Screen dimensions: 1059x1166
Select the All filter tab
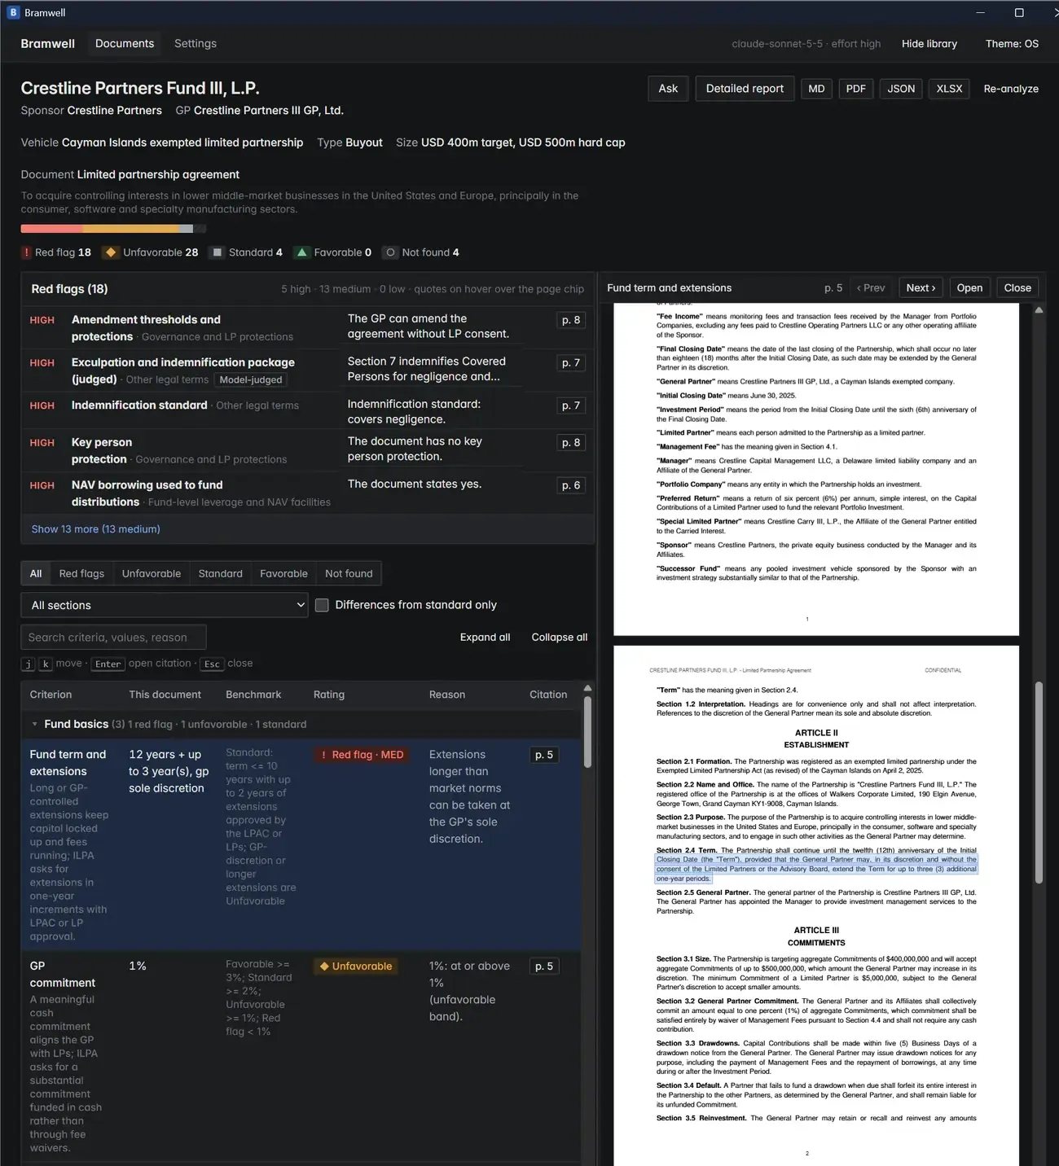[x=36, y=573]
